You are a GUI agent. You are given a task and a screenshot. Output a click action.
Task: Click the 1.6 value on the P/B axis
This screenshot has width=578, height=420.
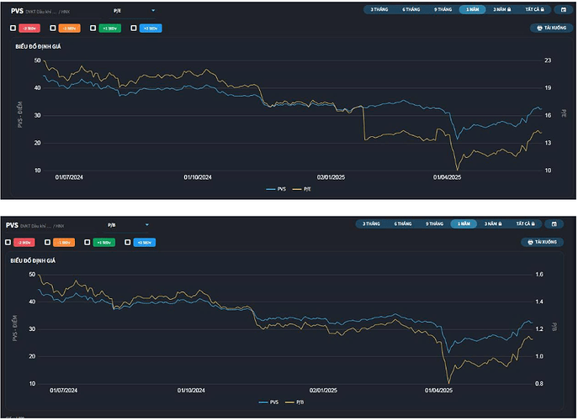[x=539, y=275]
